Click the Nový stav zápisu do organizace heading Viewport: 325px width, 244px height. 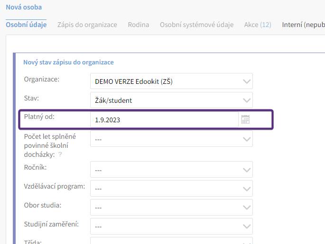pyautogui.click(x=68, y=62)
